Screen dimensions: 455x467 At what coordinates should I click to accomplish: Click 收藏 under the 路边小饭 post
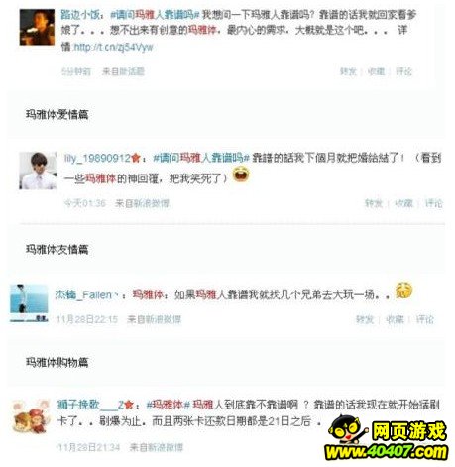click(x=376, y=71)
